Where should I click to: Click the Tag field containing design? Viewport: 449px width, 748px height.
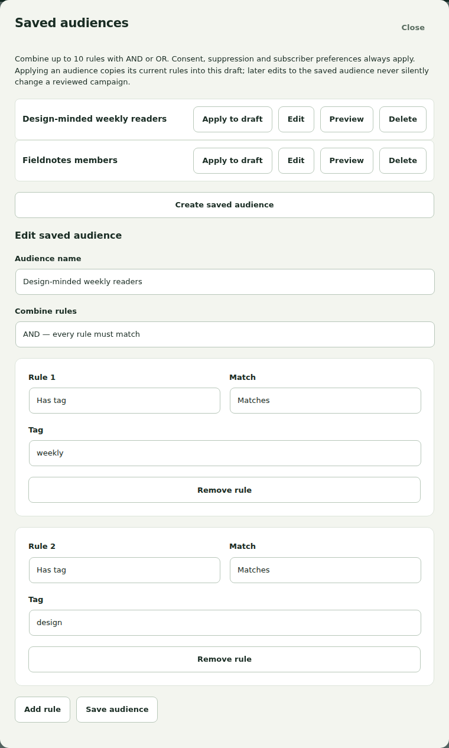(225, 623)
